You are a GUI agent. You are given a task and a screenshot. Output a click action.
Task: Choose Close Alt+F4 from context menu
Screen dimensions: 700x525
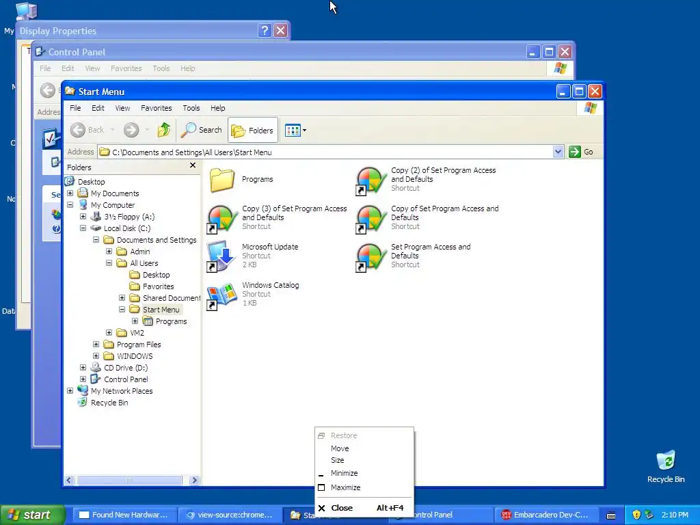coord(364,508)
